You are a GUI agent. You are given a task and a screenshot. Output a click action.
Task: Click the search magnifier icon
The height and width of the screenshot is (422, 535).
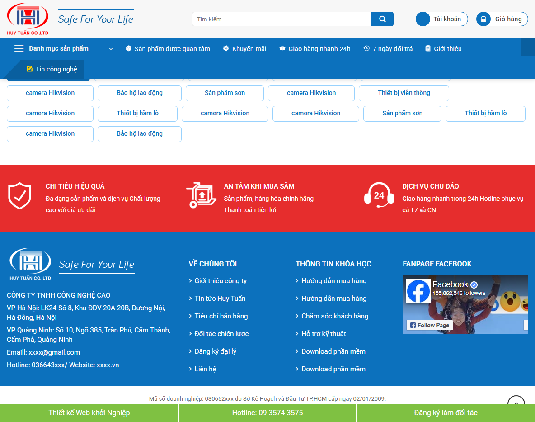(x=382, y=19)
